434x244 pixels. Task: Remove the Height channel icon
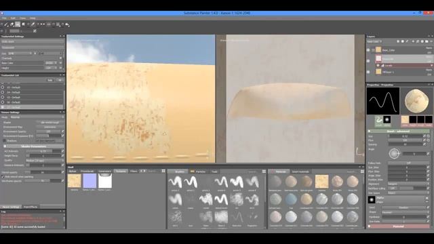pos(60,68)
